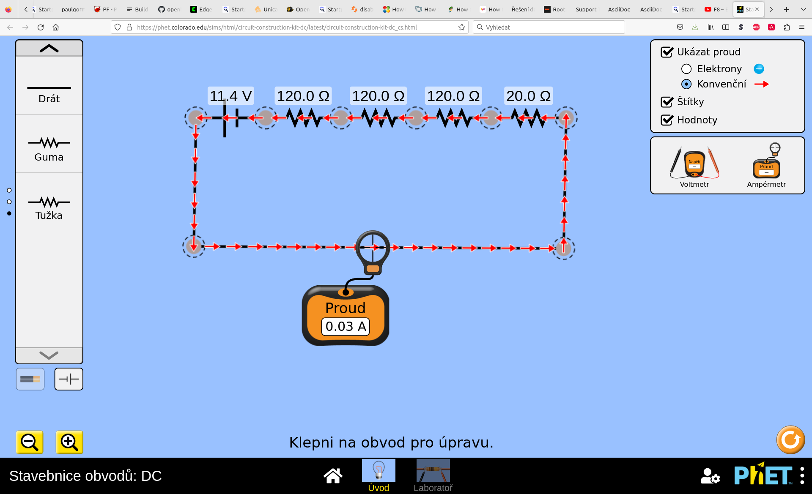Click the zoom out magnifier button
Screen dimensions: 812x494
pyautogui.click(x=30, y=442)
